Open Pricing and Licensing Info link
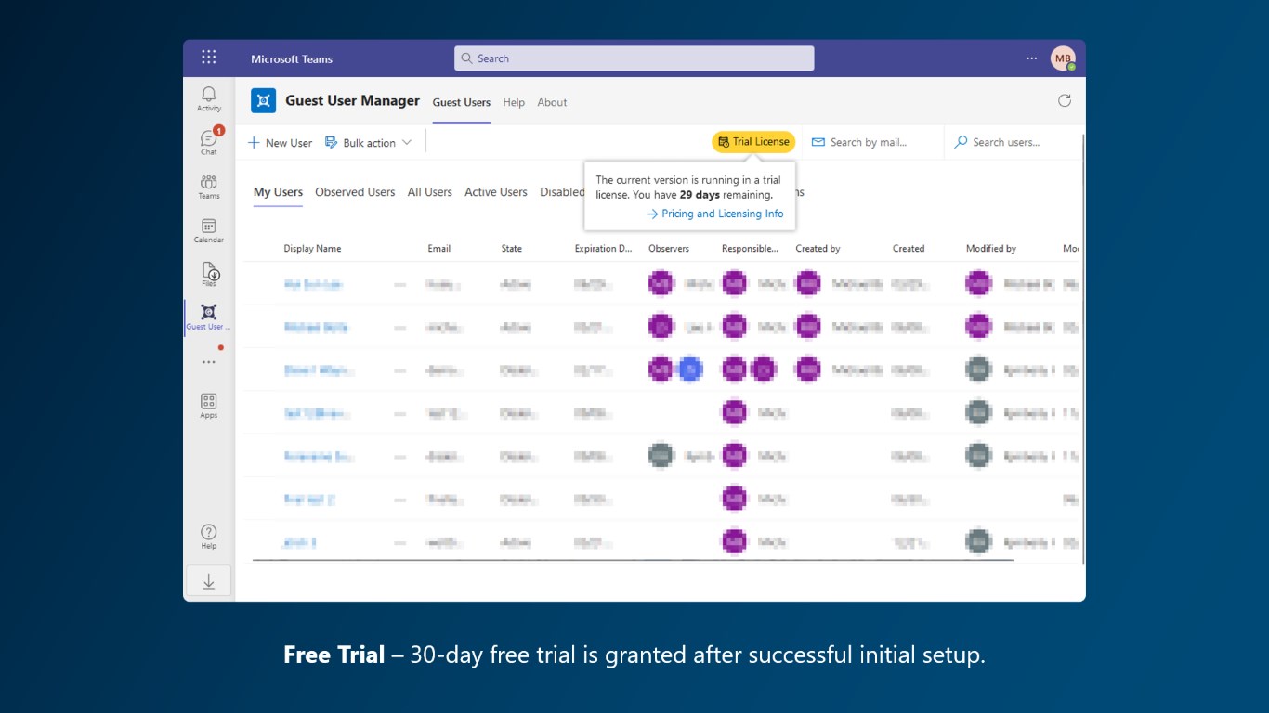Screen dimensions: 1269x713 click(x=714, y=214)
